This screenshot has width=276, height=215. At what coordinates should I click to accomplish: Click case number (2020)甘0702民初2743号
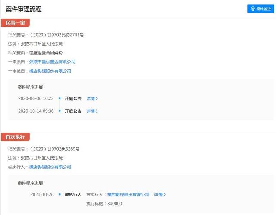56,35
